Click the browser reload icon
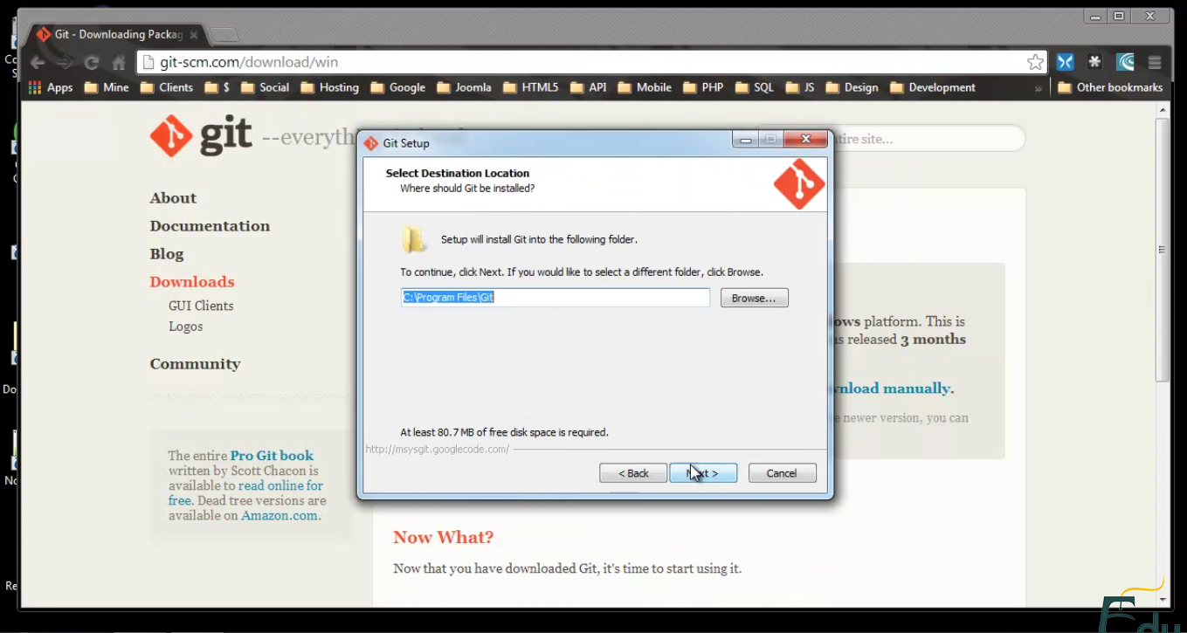 point(92,63)
